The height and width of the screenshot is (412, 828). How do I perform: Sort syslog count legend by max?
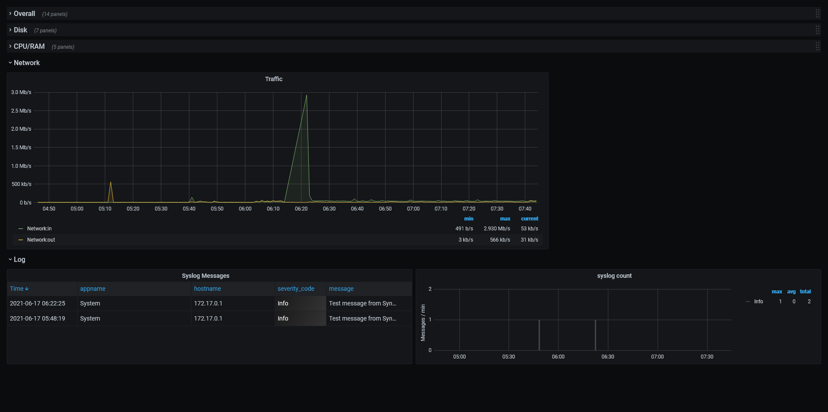[x=777, y=292]
